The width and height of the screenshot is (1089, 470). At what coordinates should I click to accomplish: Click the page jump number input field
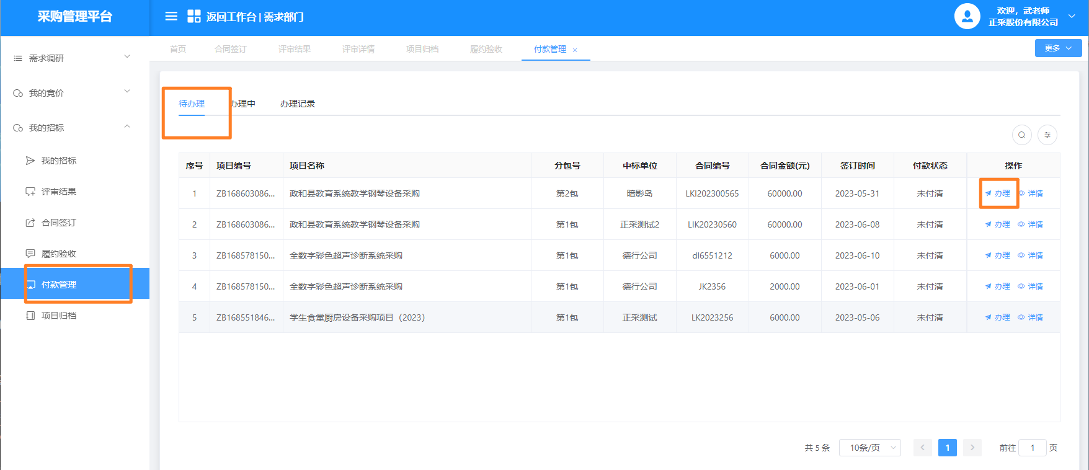point(1033,448)
